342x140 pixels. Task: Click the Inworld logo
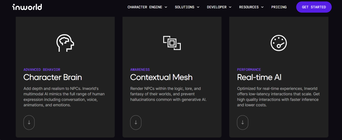tap(27, 7)
